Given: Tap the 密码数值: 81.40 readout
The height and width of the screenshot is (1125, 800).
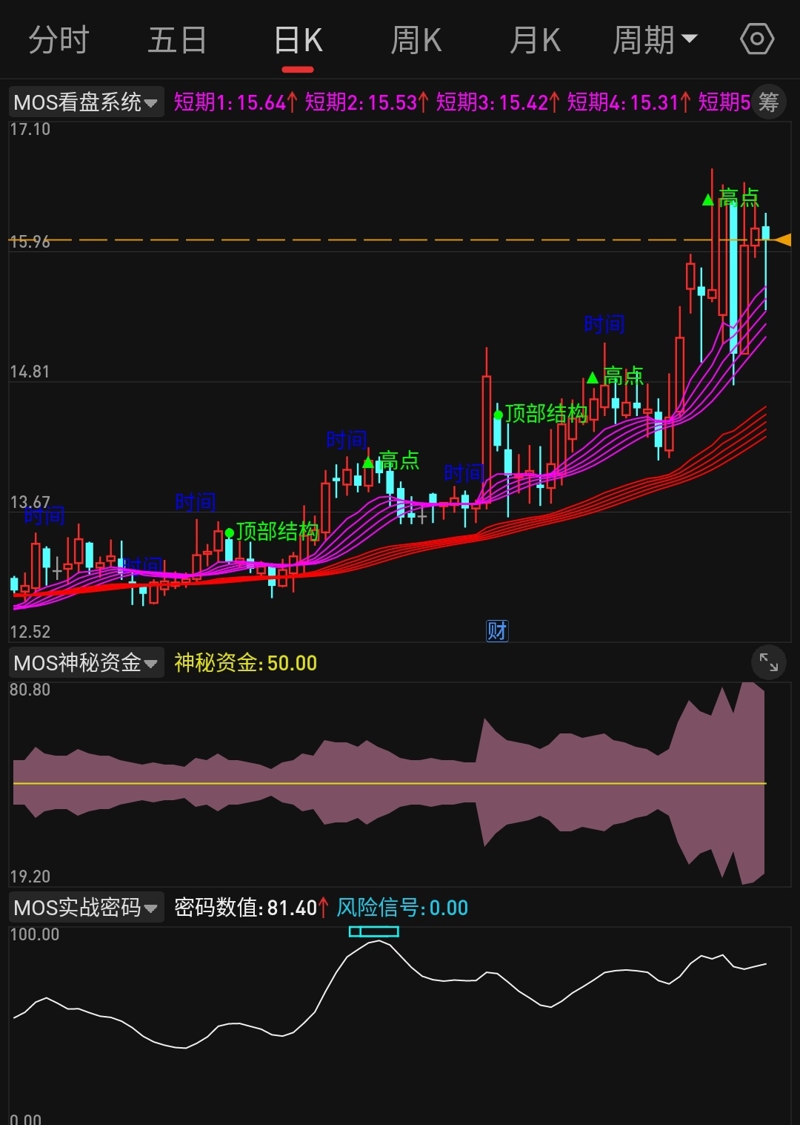Looking at the screenshot, I should [251, 907].
